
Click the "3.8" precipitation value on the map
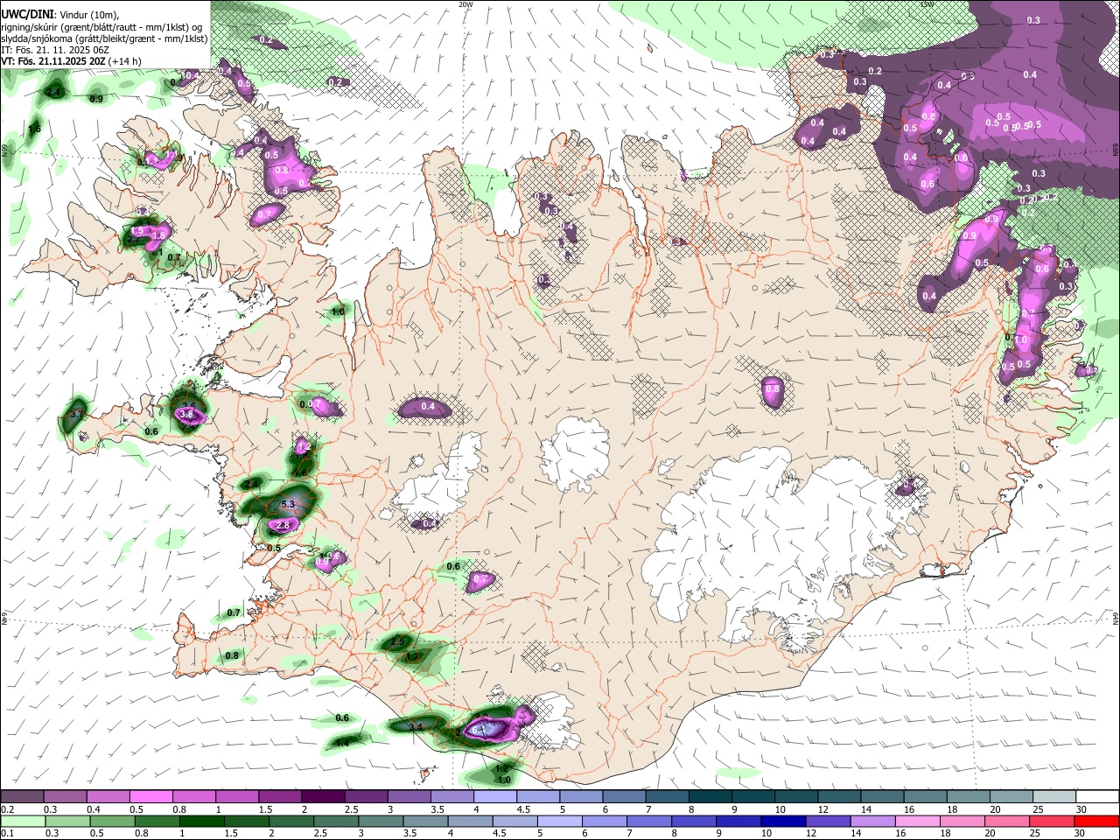[x=185, y=414]
